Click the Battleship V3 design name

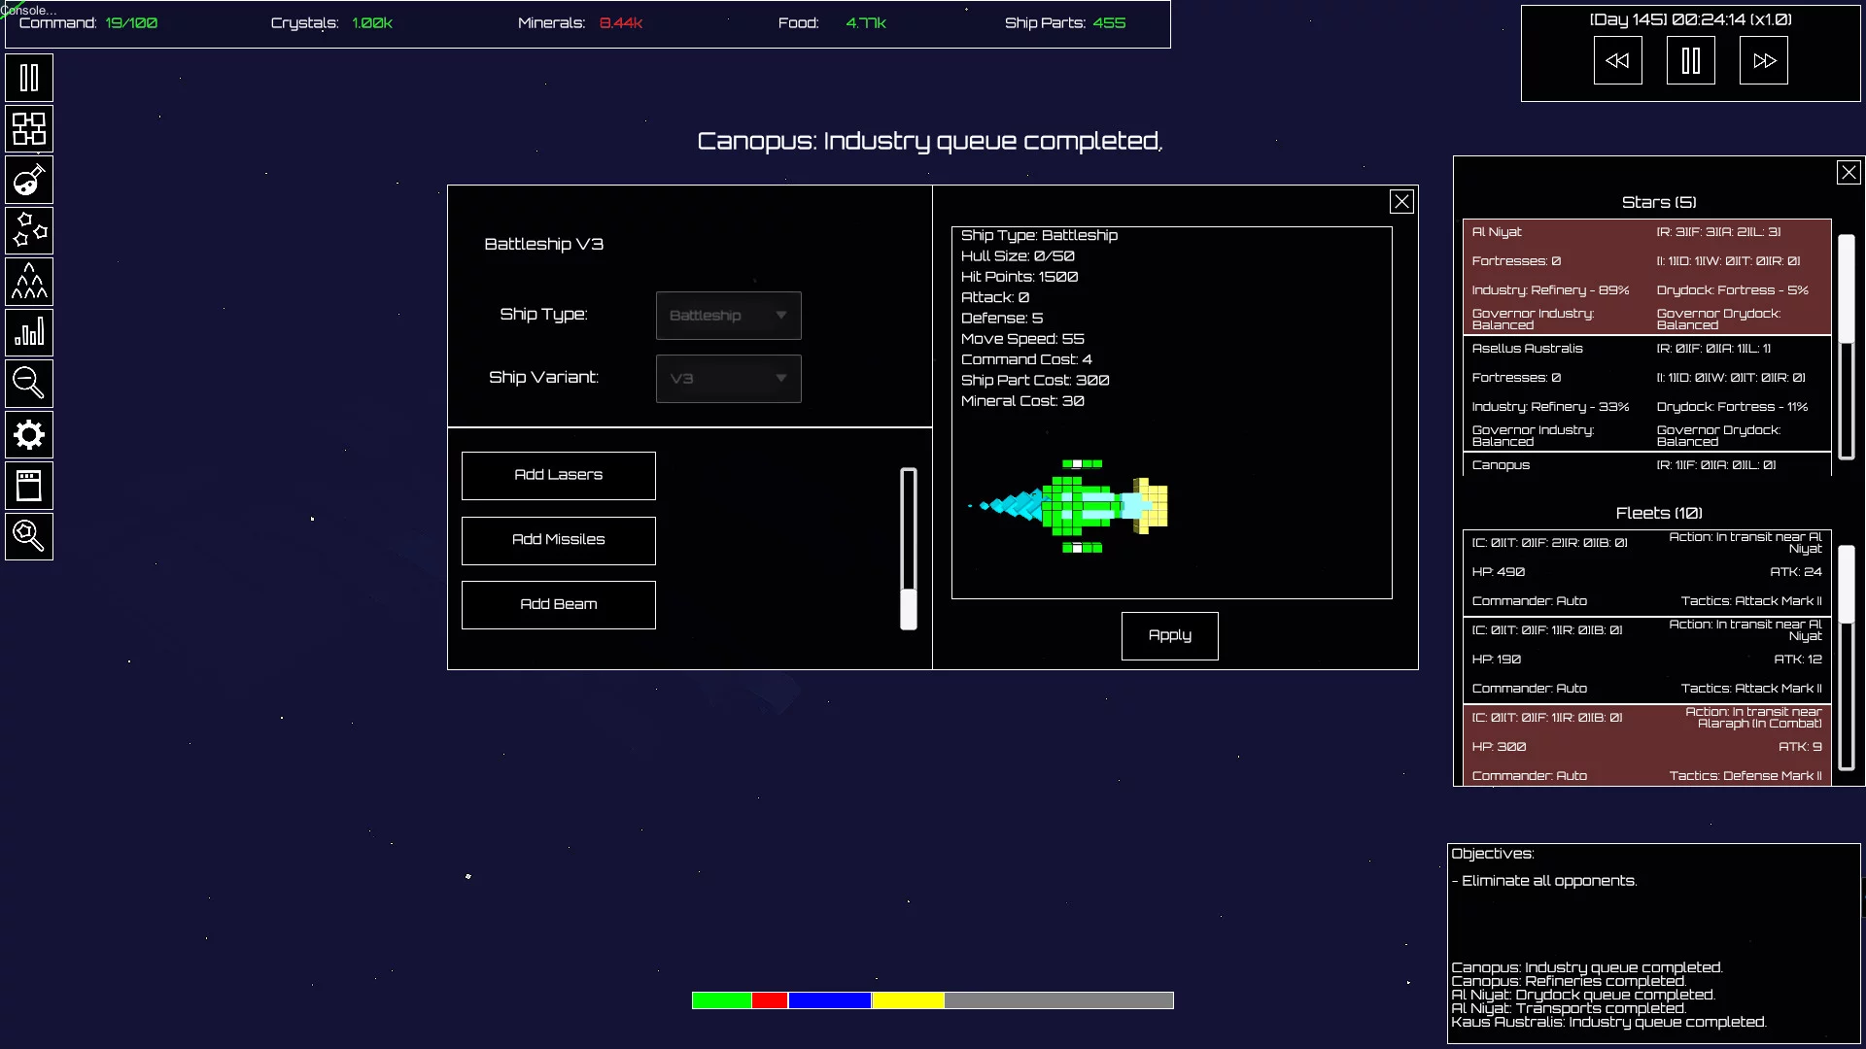pyautogui.click(x=544, y=244)
